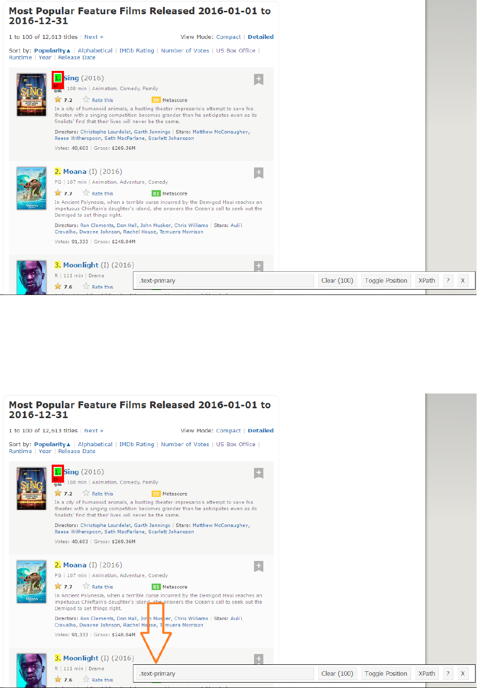Click Moana's Rate this star, lower page copy
The image size is (477, 688).
(x=86, y=586)
